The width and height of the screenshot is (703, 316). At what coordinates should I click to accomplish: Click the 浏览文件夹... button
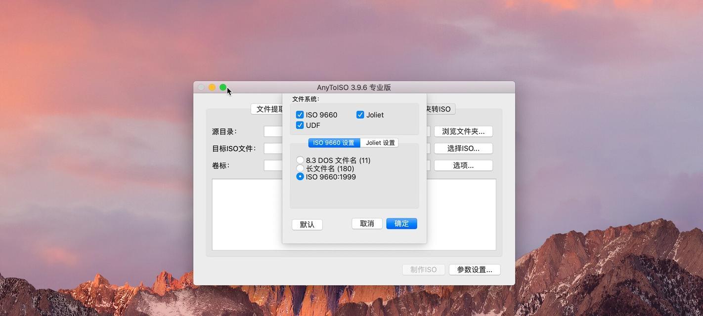click(x=463, y=131)
